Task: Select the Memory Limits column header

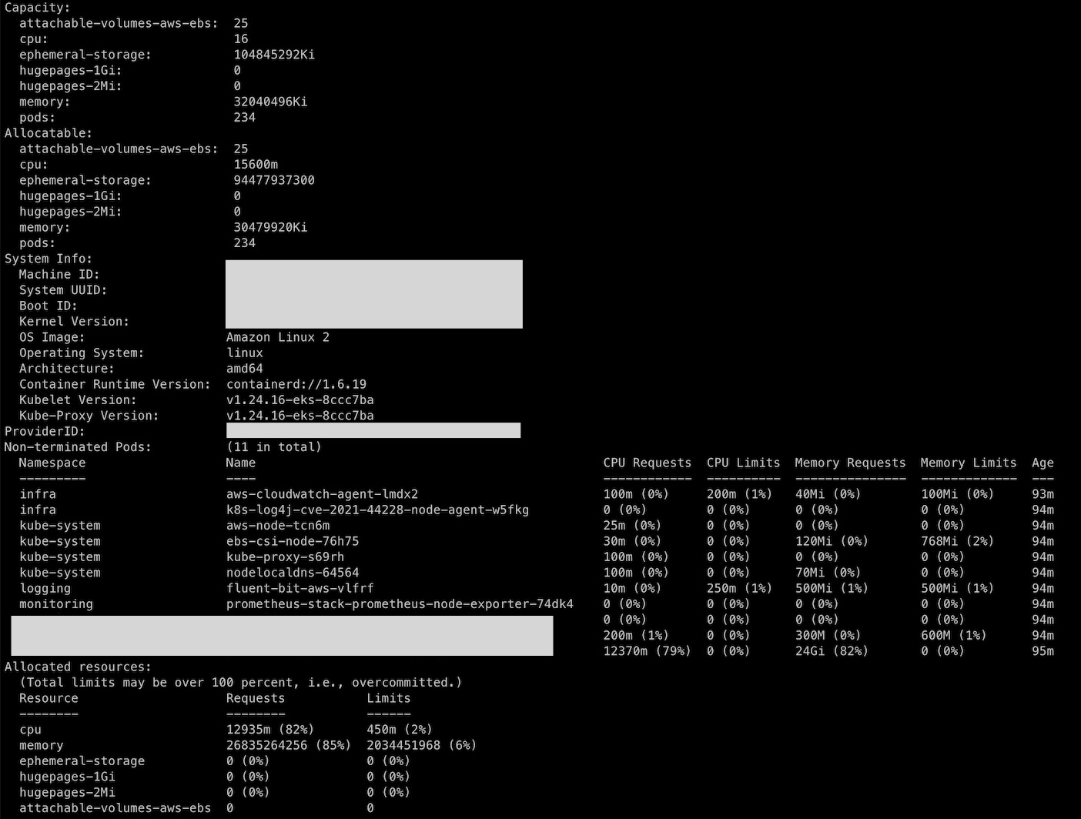Action: click(968, 462)
